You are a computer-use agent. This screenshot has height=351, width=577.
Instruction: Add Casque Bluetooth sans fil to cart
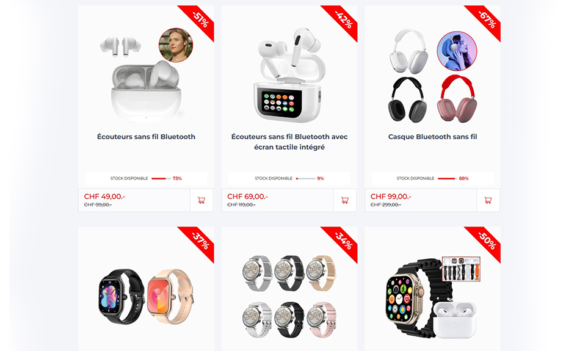(x=488, y=200)
